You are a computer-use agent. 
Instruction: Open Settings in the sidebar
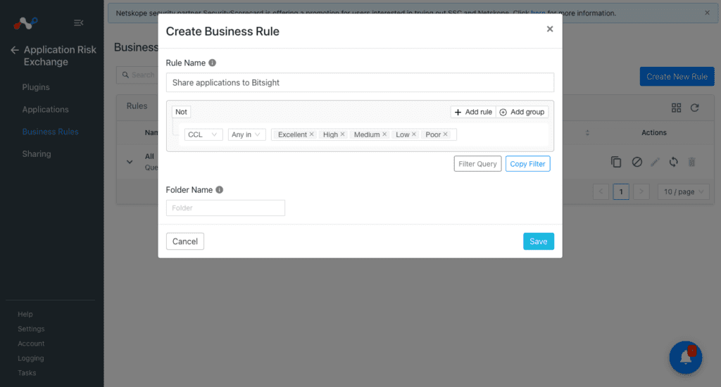(x=31, y=329)
